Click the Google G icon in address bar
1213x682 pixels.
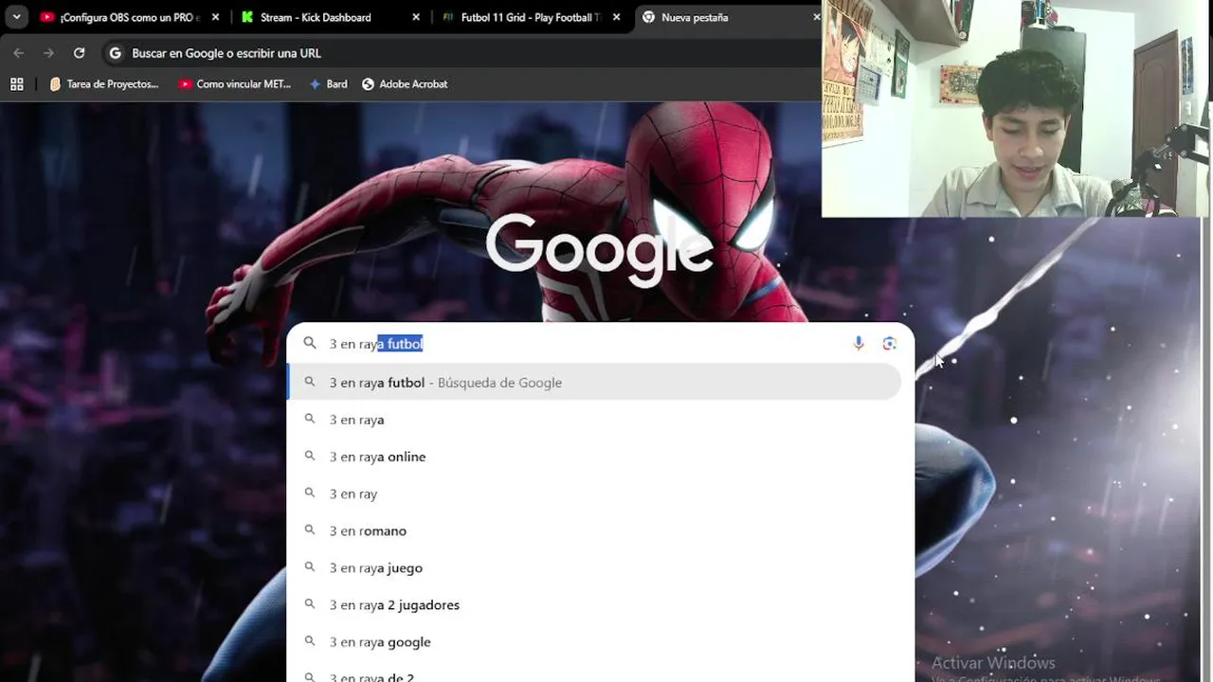point(116,53)
